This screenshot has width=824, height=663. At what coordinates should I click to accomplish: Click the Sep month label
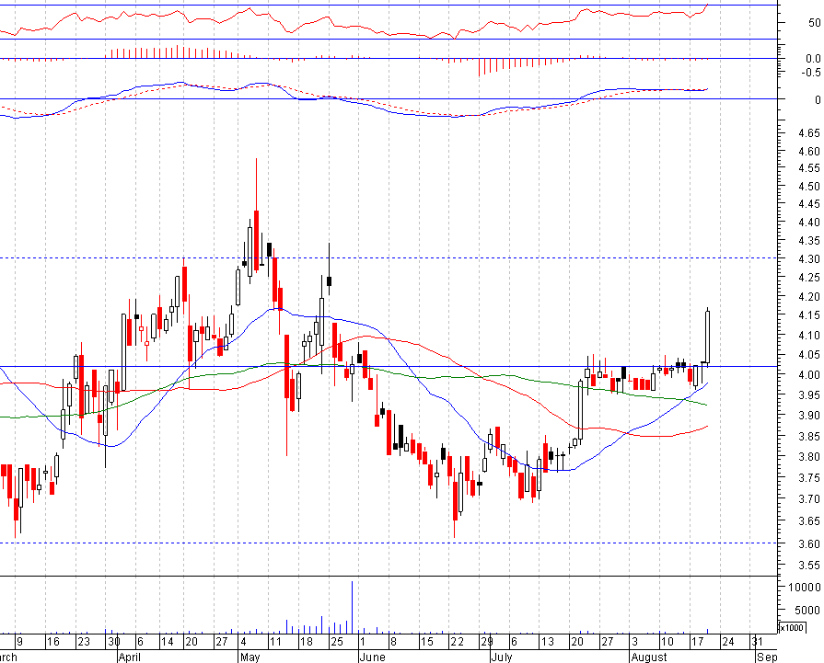(x=767, y=657)
